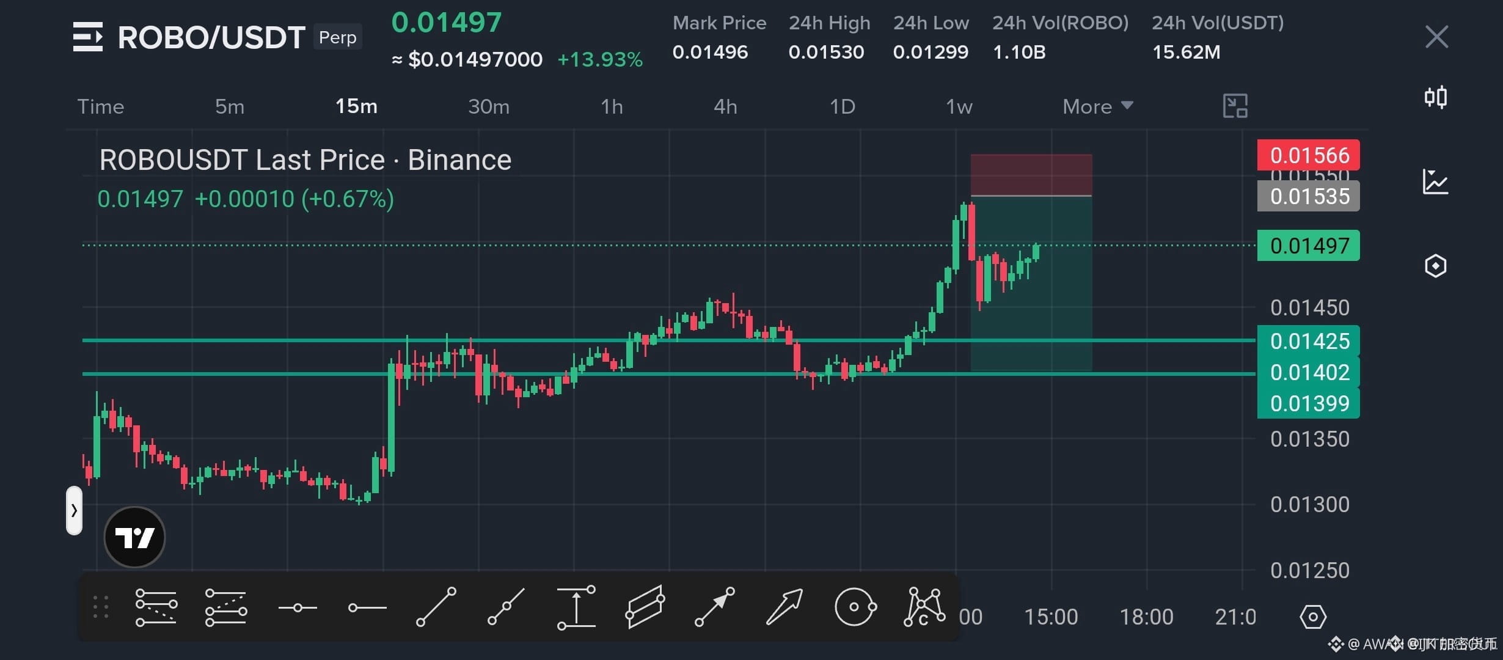Click the Mark Price 0.01496 value
The width and height of the screenshot is (1503, 660).
point(710,52)
